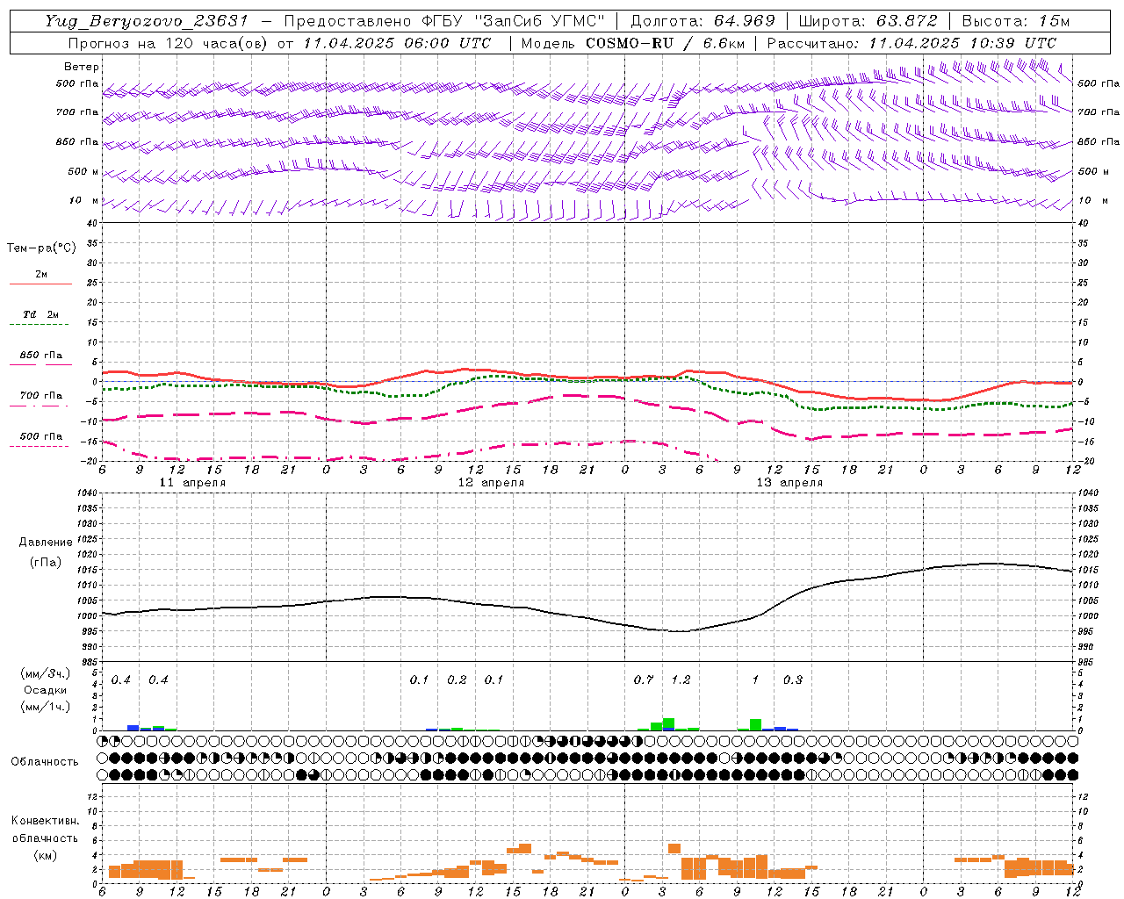The width and height of the screenshot is (1124, 899).
Task: Select the forecast start 11.04.2025 06:00 UTC
Action: [397, 43]
